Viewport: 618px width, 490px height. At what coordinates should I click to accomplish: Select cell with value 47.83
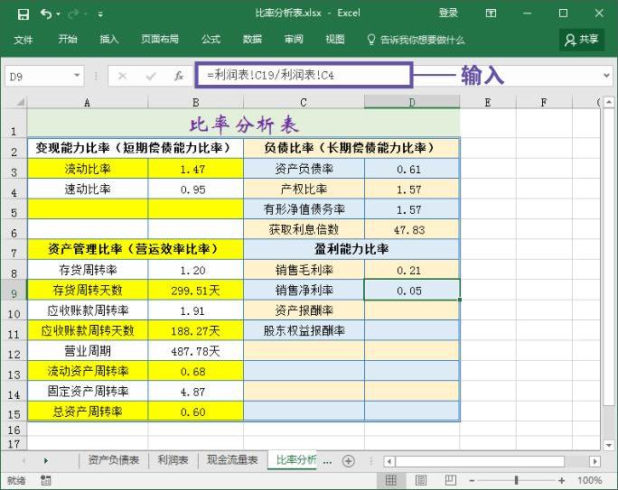(x=411, y=230)
